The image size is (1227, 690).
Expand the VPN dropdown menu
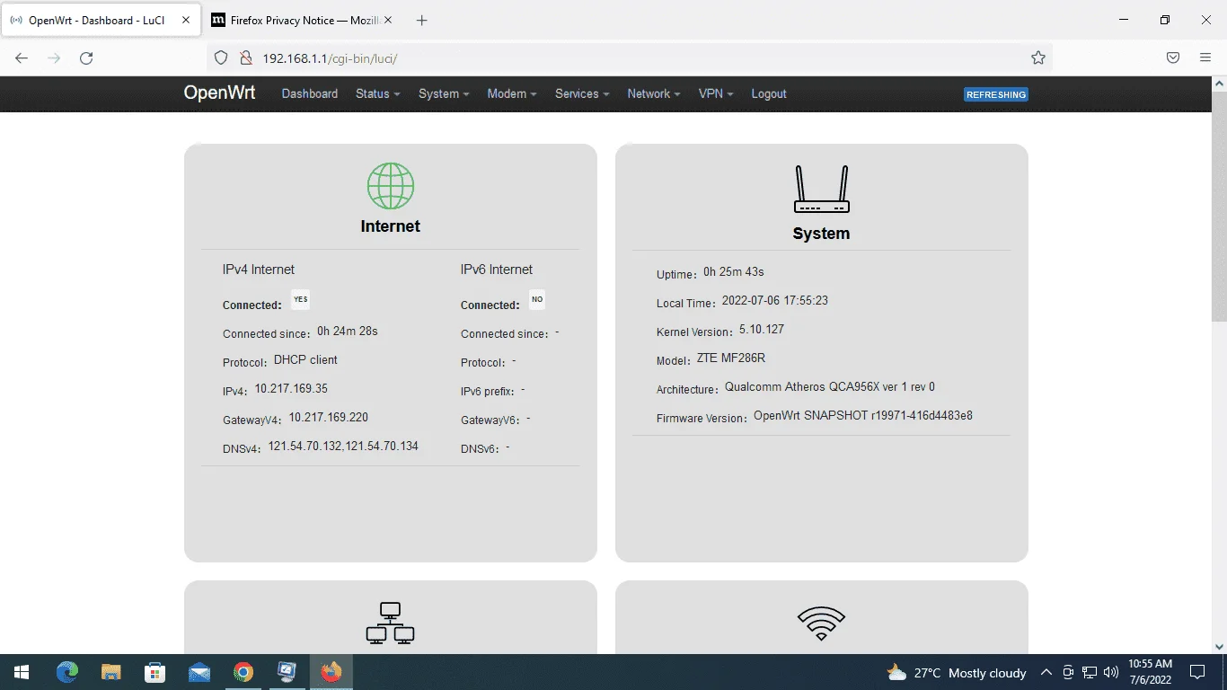tap(716, 93)
